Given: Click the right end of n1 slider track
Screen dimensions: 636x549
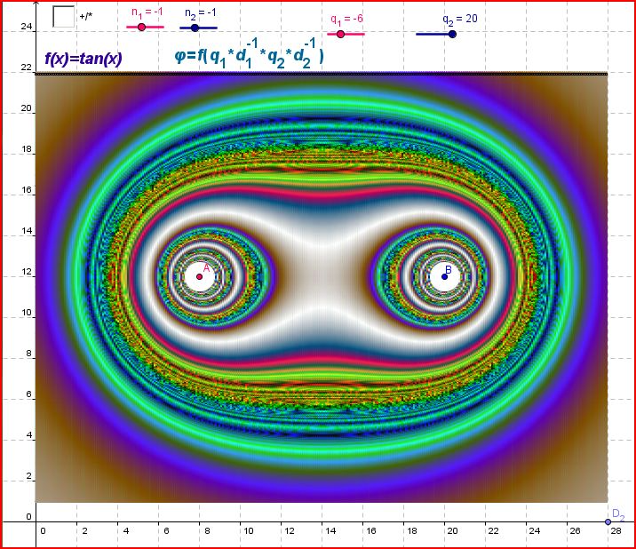Looking at the screenshot, I should tap(163, 28).
